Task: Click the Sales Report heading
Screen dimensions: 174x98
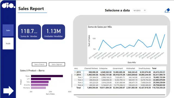Action: point(31,8)
